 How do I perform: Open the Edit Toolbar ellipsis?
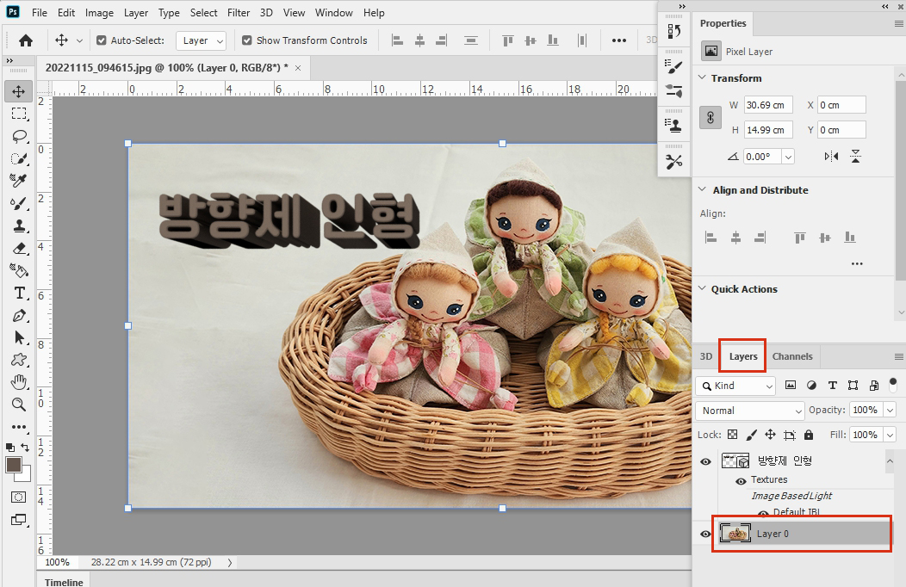coord(19,427)
